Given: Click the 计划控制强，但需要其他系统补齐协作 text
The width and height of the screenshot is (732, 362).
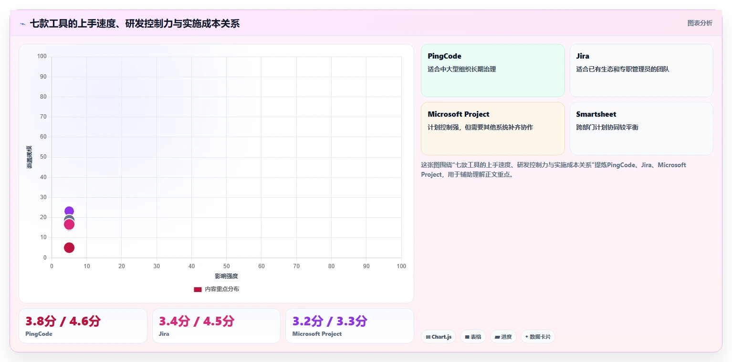Looking at the screenshot, I should tap(481, 127).
